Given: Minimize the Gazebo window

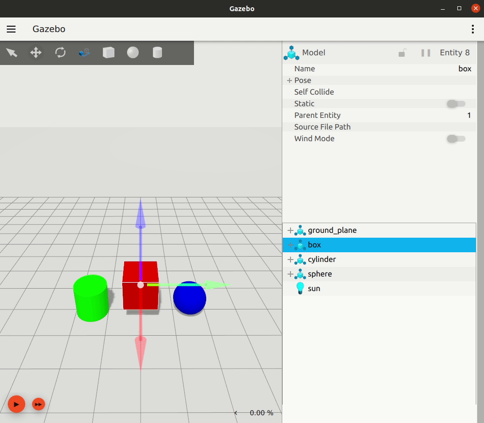Looking at the screenshot, I should tap(443, 9).
